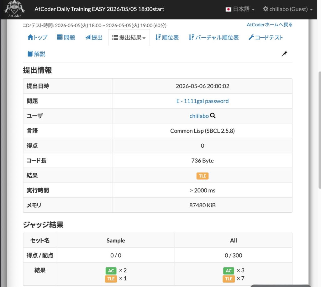This screenshot has height=287, width=321.
Task: Open problem link E - 1111gal password
Action: [x=203, y=101]
